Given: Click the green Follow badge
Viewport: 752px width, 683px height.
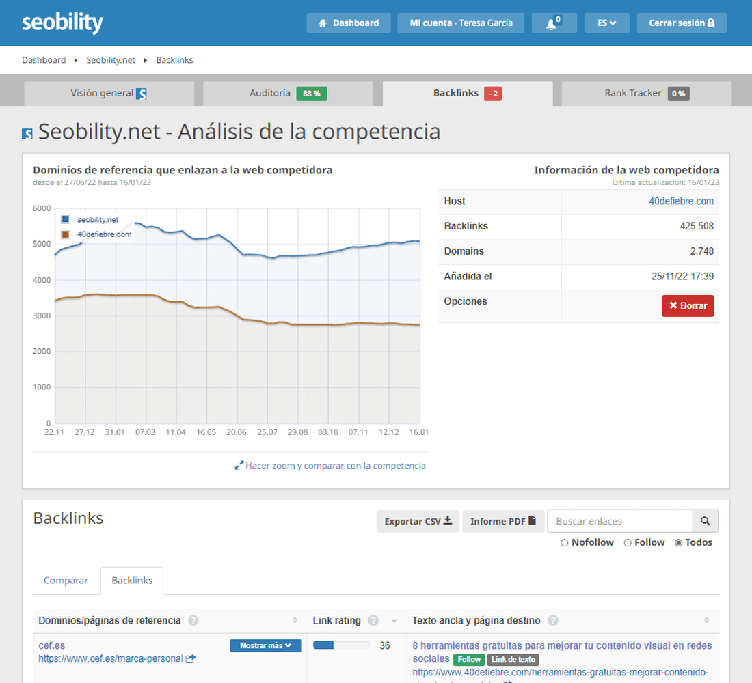Looking at the screenshot, I should [468, 660].
